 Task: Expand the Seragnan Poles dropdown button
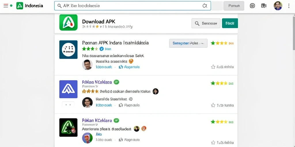188,43
